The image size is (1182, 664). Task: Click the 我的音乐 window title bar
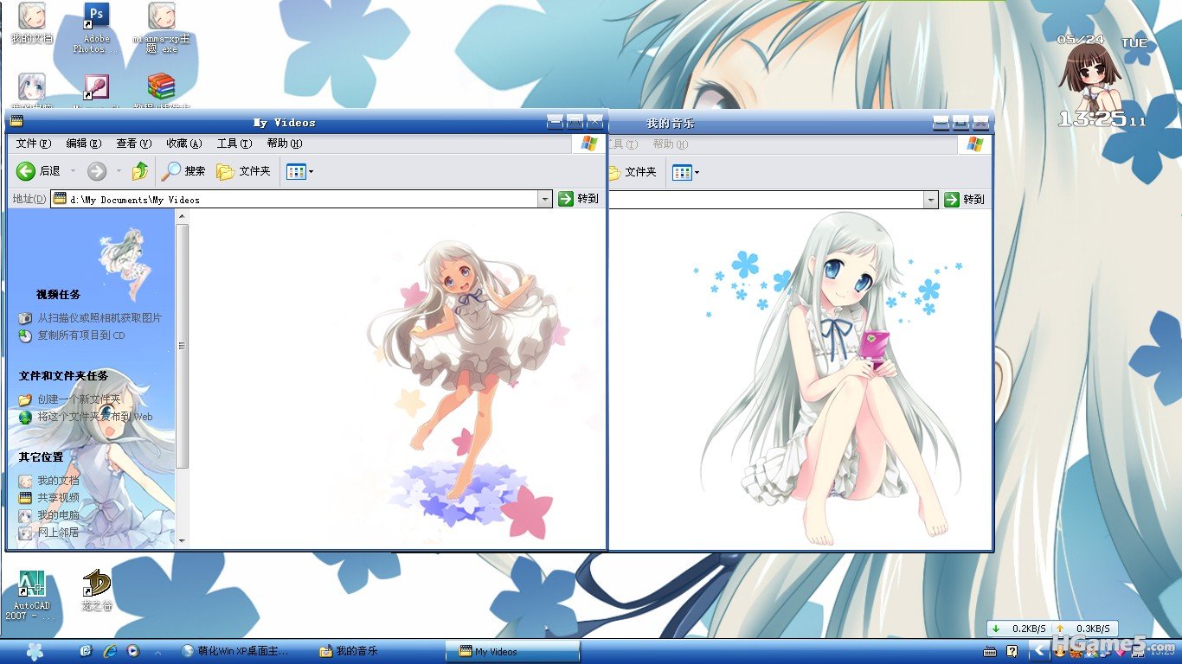tap(770, 123)
